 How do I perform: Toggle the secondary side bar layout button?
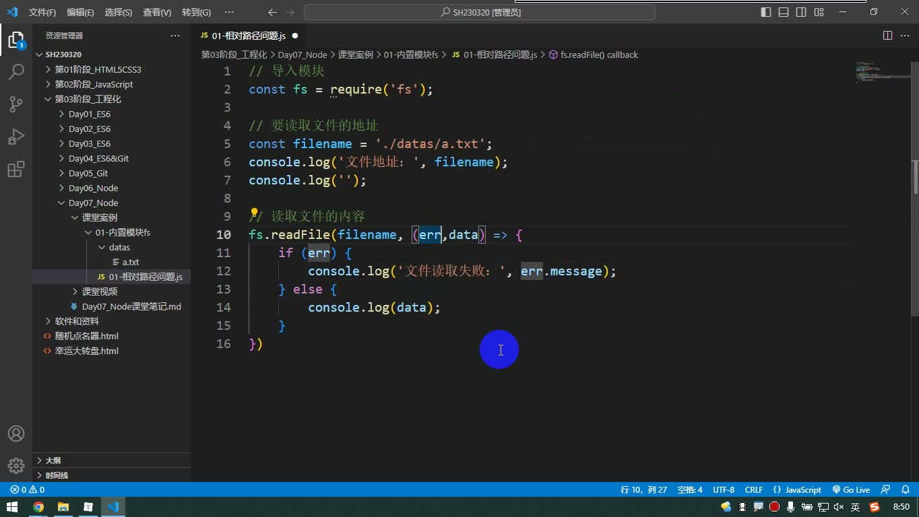point(801,12)
